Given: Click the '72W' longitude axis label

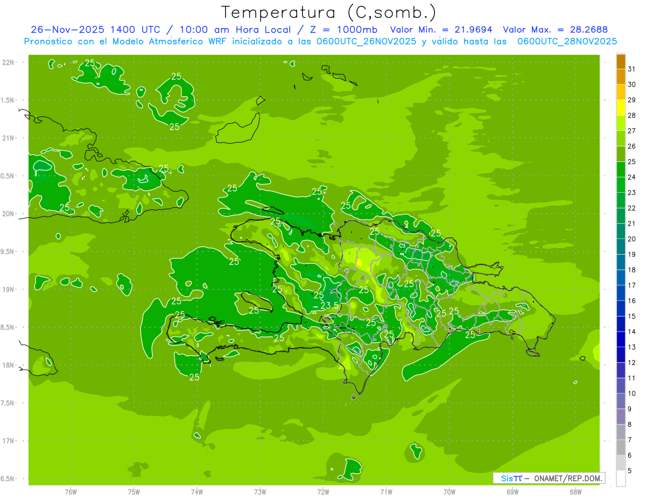Looking at the screenshot, I should point(323,492).
